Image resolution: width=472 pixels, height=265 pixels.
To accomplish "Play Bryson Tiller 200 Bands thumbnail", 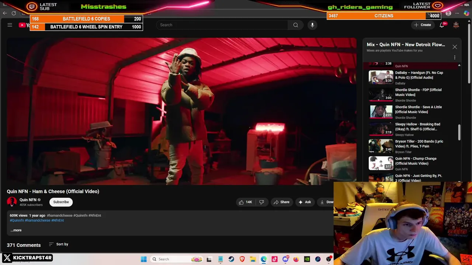I will point(381,146).
